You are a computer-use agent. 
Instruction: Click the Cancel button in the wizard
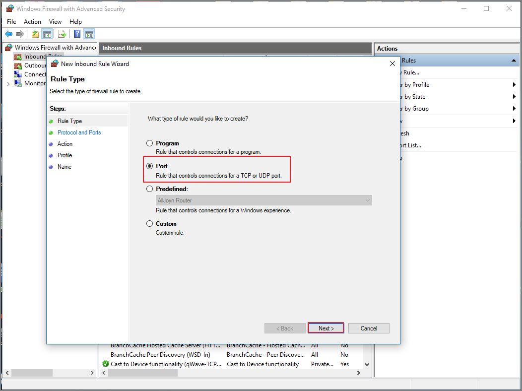(x=369, y=328)
